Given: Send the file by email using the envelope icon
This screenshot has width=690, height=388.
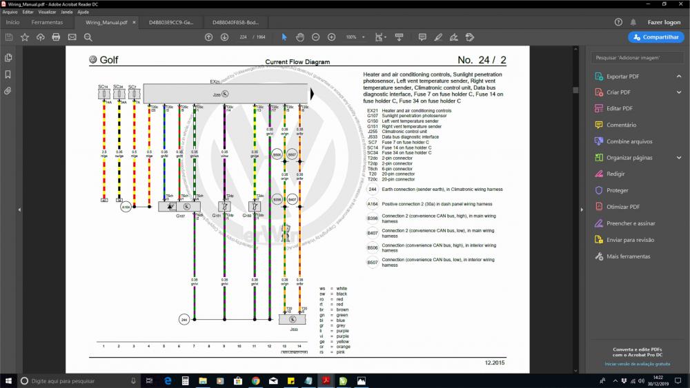Looking at the screenshot, I should (72, 37).
